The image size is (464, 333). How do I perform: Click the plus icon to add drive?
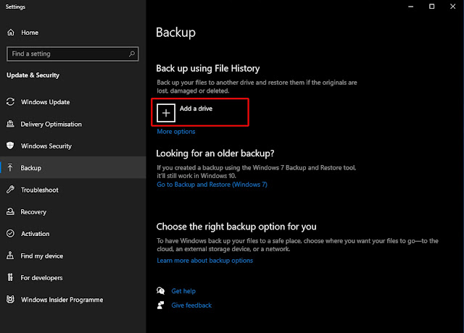pyautogui.click(x=166, y=113)
